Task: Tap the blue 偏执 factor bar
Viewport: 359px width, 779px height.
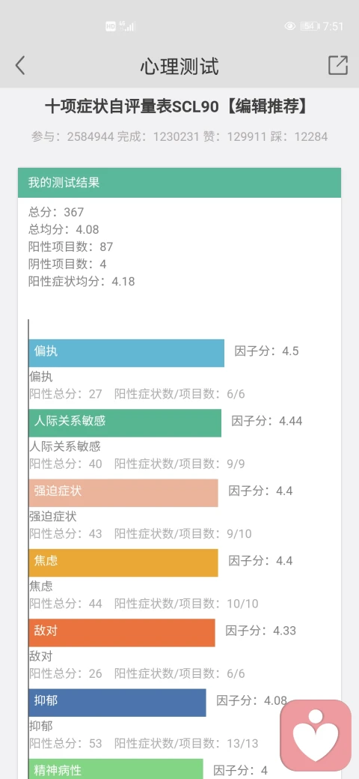Action: tap(126, 353)
